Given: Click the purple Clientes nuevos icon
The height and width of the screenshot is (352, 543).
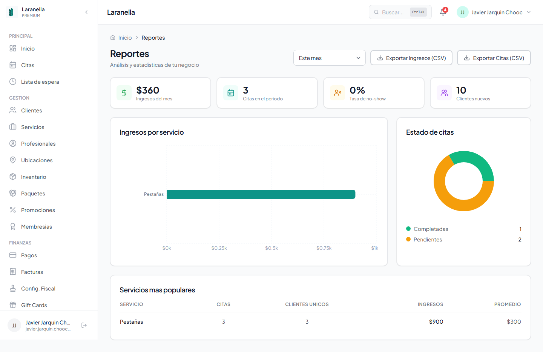Looking at the screenshot, I should pyautogui.click(x=444, y=93).
